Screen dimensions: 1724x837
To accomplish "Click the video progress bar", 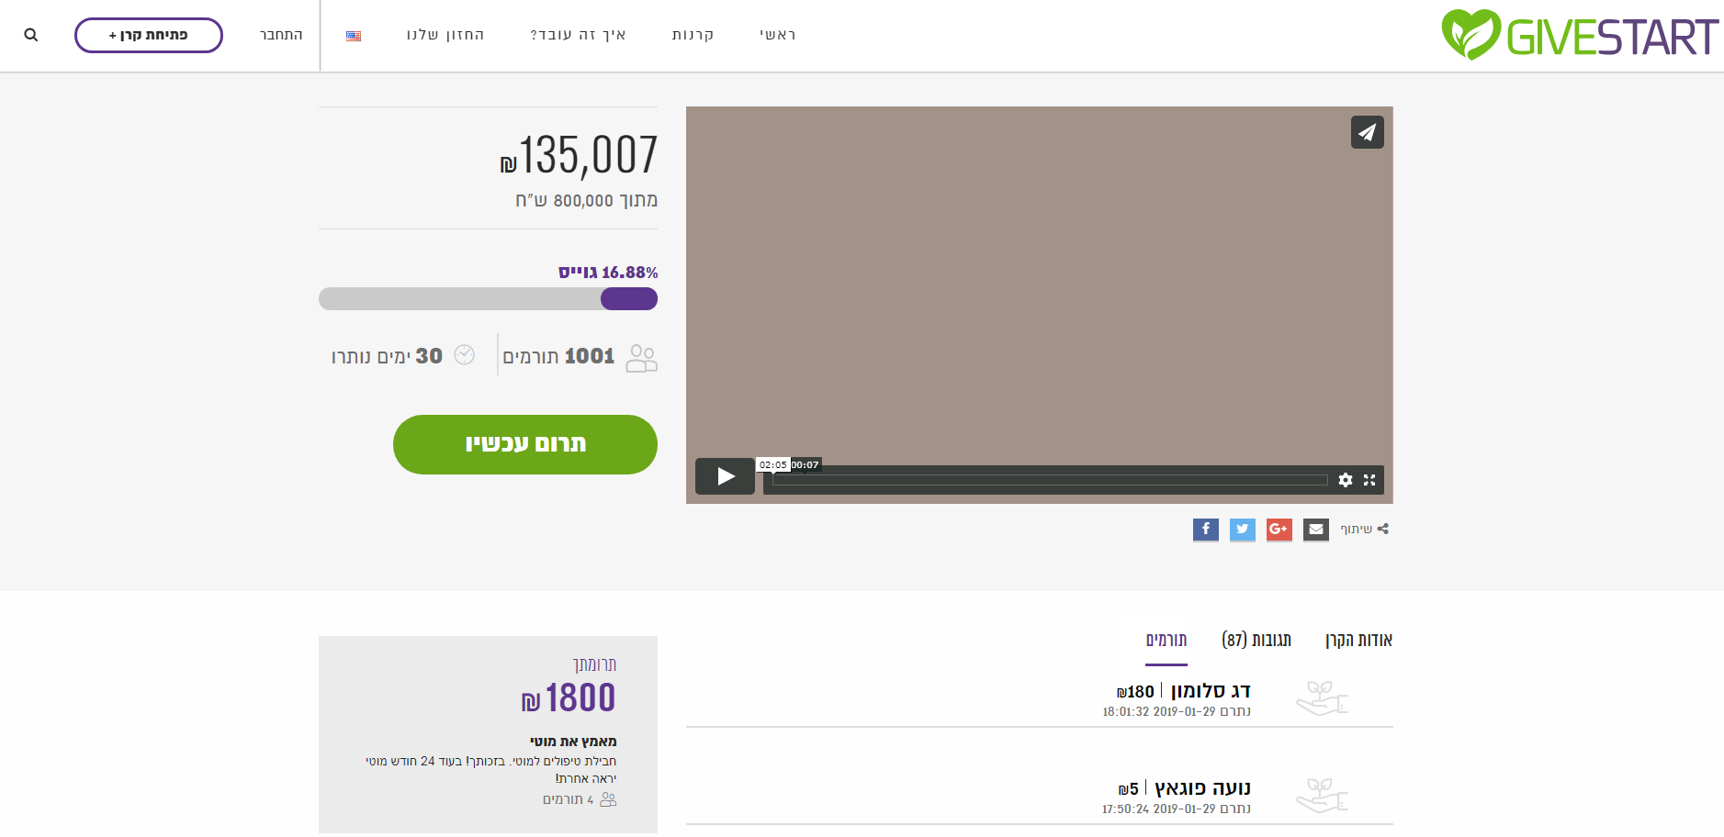I will 1050,480.
